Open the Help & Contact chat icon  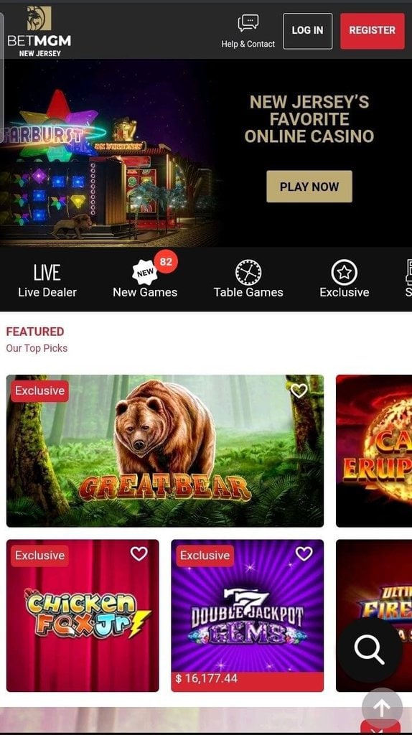[x=248, y=22]
